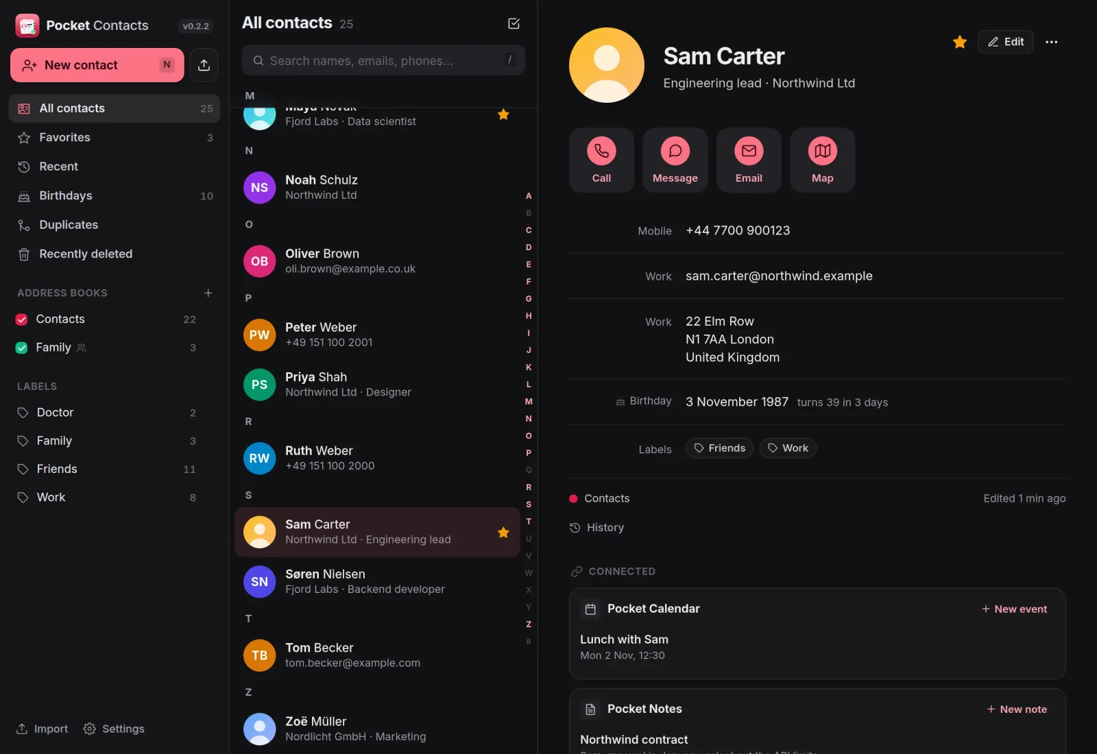Screen dimensions: 1097x754
Task: Toggle multi-select mode icon in All contacts header
Action: coord(514,23)
